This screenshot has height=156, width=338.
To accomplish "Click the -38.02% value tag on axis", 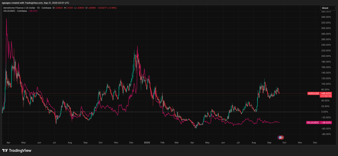I will 326,123.
